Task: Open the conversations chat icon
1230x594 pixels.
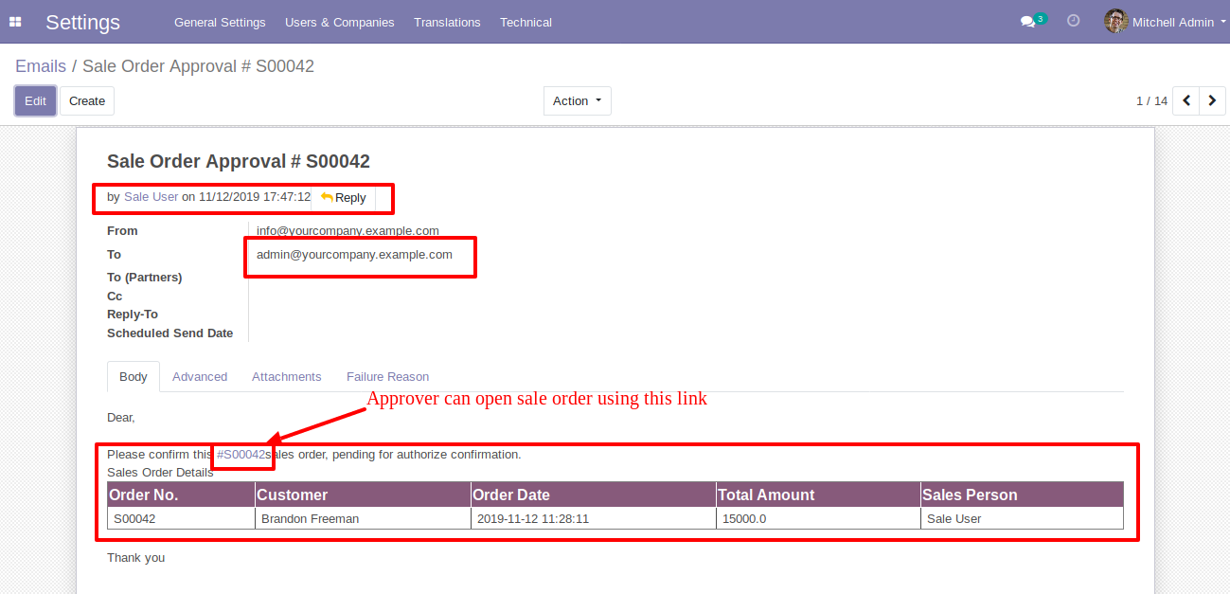Action: [1027, 22]
